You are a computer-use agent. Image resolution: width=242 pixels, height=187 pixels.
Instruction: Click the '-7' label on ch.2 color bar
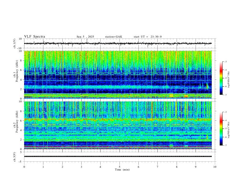[x=225, y=145]
